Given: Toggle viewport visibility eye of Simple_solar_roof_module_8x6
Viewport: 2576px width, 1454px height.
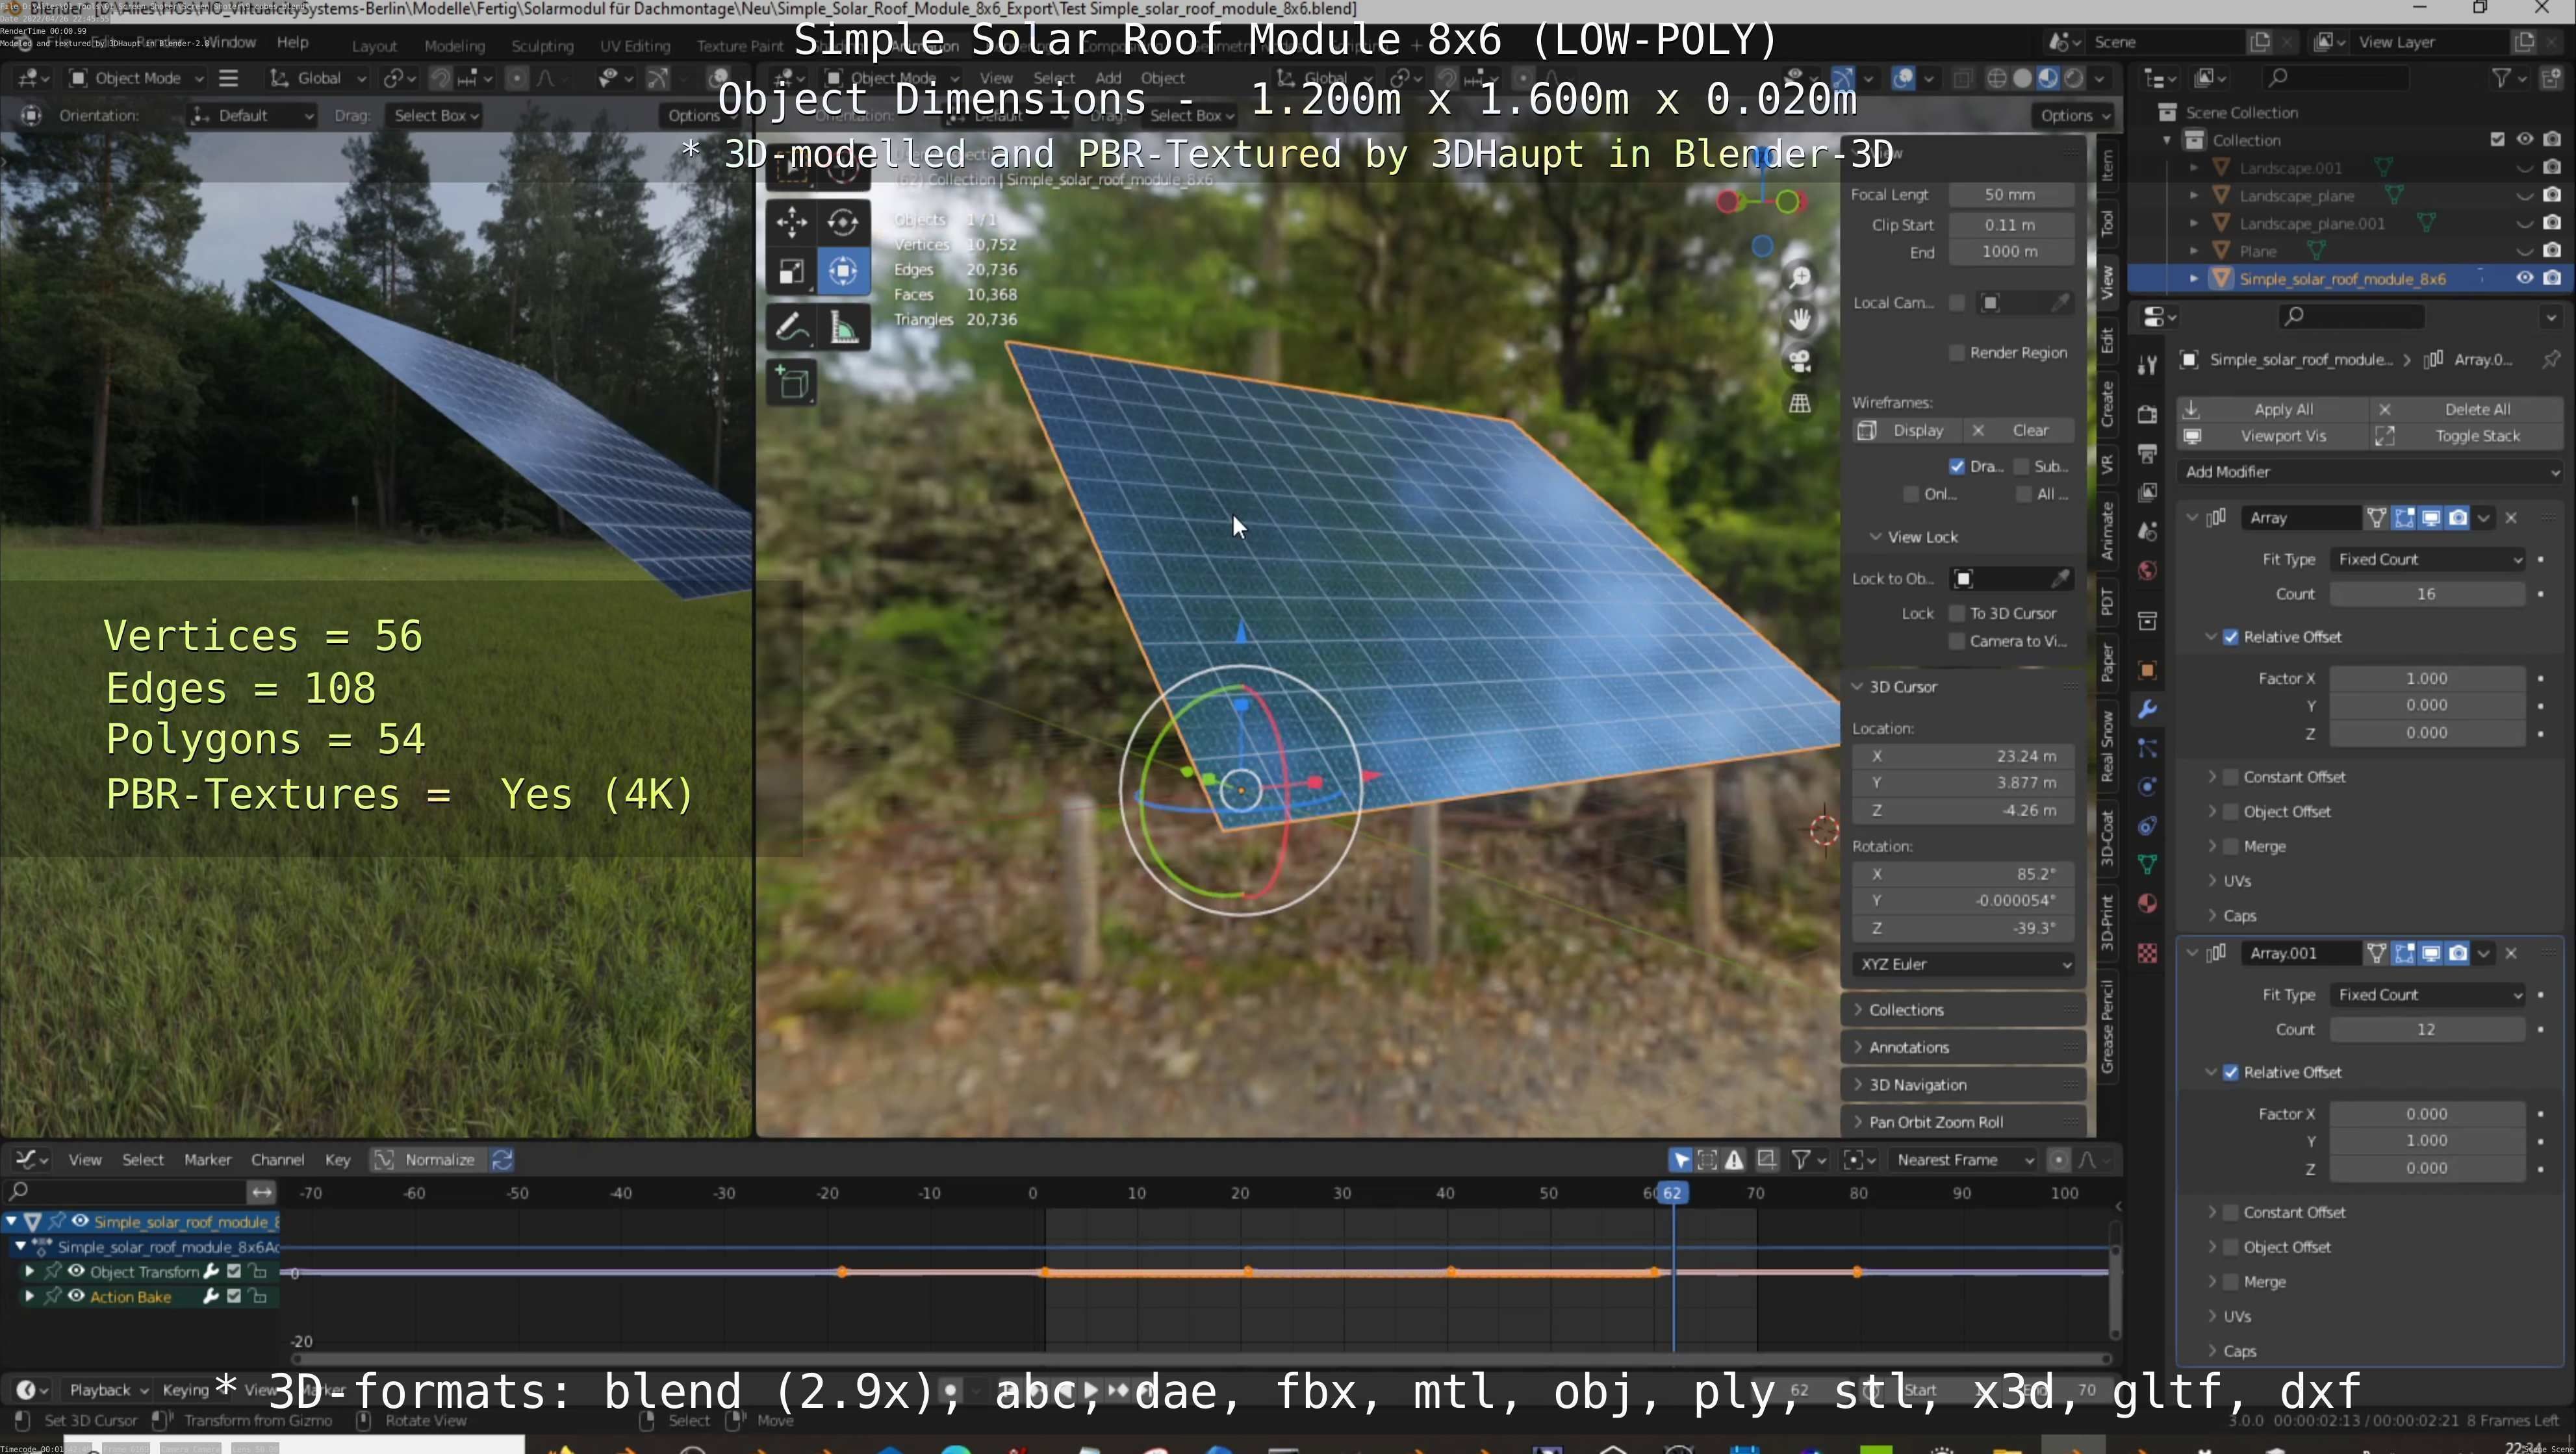Looking at the screenshot, I should [x=2525, y=279].
